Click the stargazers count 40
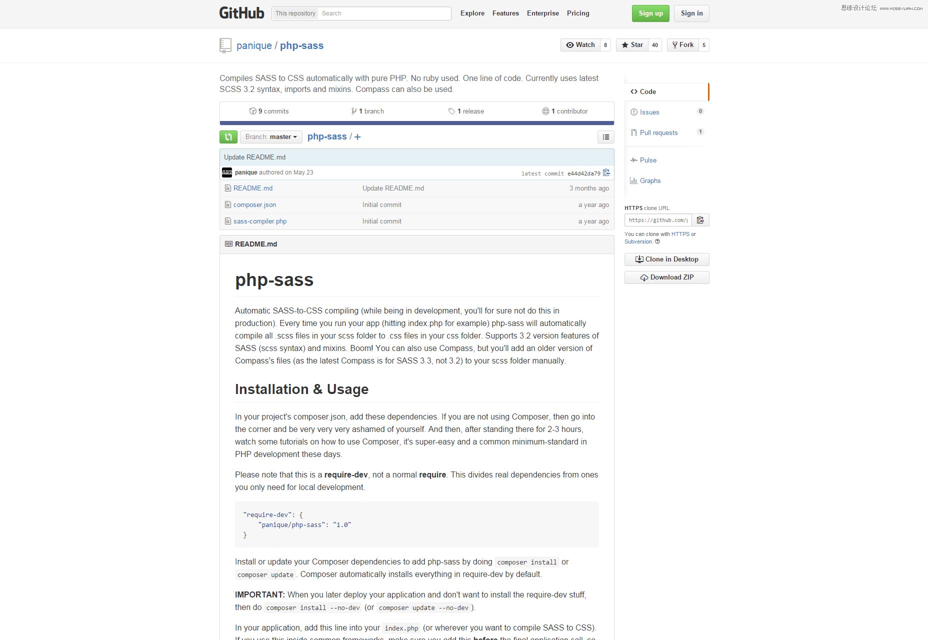This screenshot has width=928, height=640. pos(655,45)
